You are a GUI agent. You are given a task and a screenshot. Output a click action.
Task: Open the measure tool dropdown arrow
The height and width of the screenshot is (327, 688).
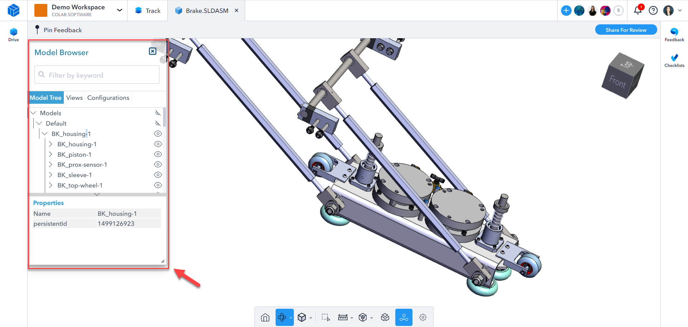(352, 318)
